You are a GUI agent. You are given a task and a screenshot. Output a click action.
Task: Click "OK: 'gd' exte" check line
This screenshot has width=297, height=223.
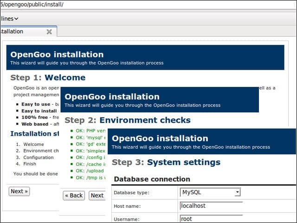point(88,144)
